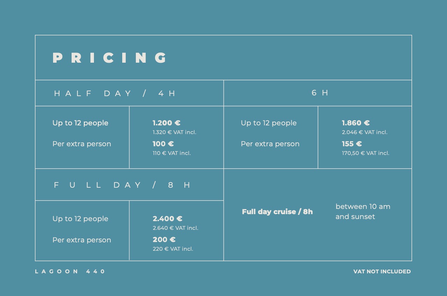The width and height of the screenshot is (447, 296).
Task: Click the between 10 am and sunset text
Action: click(x=363, y=211)
